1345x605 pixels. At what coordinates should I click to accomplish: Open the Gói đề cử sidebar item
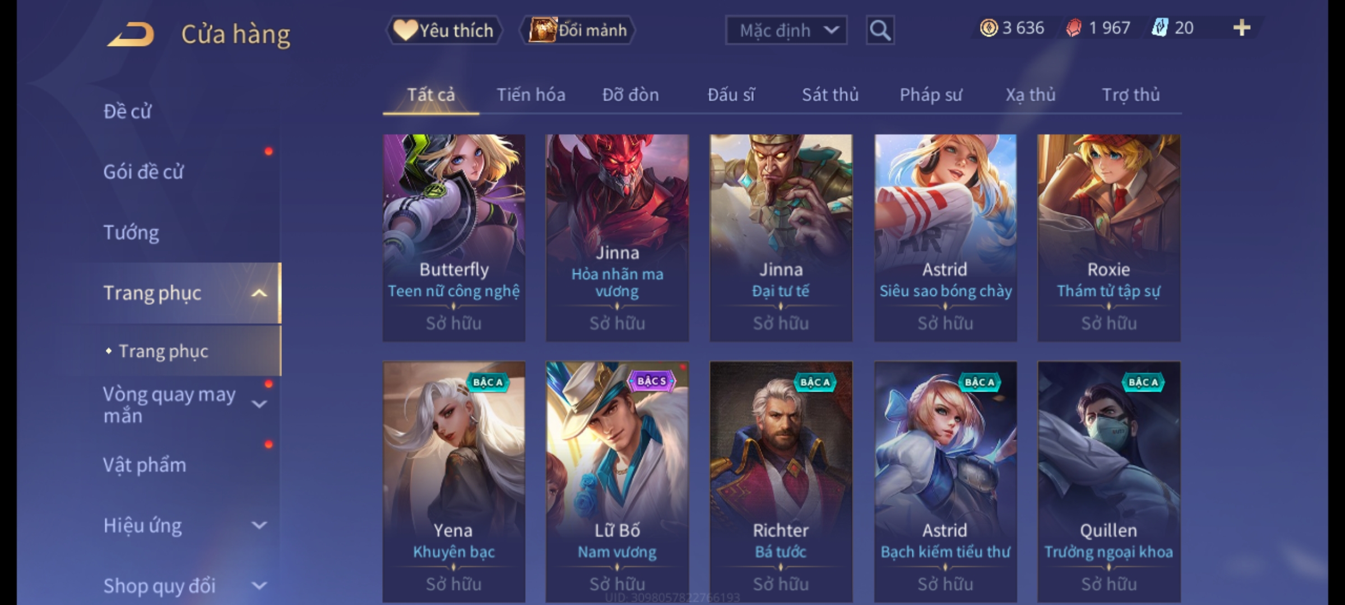point(143,172)
